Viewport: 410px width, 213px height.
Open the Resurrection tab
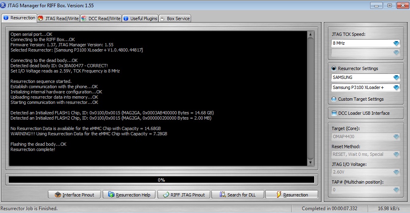click(19, 18)
